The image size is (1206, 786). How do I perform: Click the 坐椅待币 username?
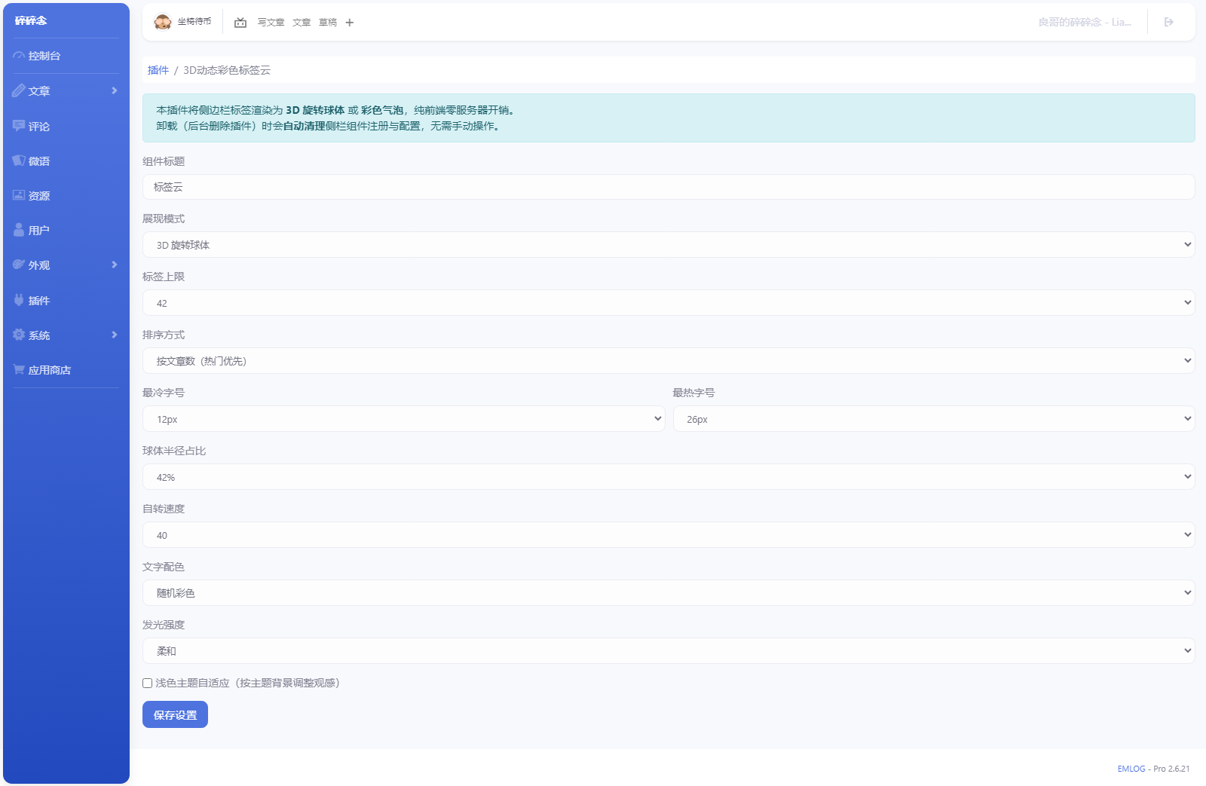pyautogui.click(x=194, y=22)
